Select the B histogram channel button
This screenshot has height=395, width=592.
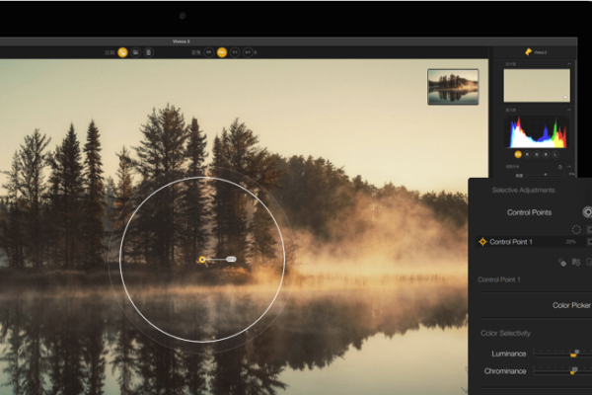(546, 154)
